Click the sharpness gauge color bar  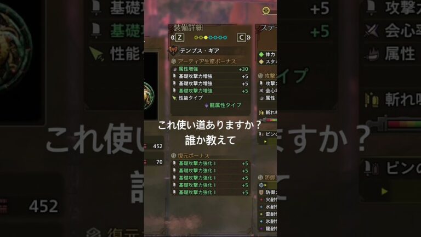271,120
